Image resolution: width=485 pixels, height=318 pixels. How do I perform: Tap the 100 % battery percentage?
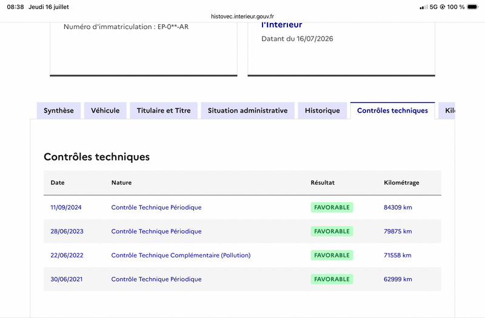[x=456, y=7]
